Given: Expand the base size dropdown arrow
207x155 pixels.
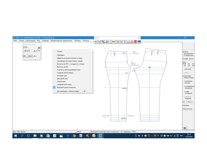Looking at the screenshot, I should pyautogui.click(x=39, y=48).
